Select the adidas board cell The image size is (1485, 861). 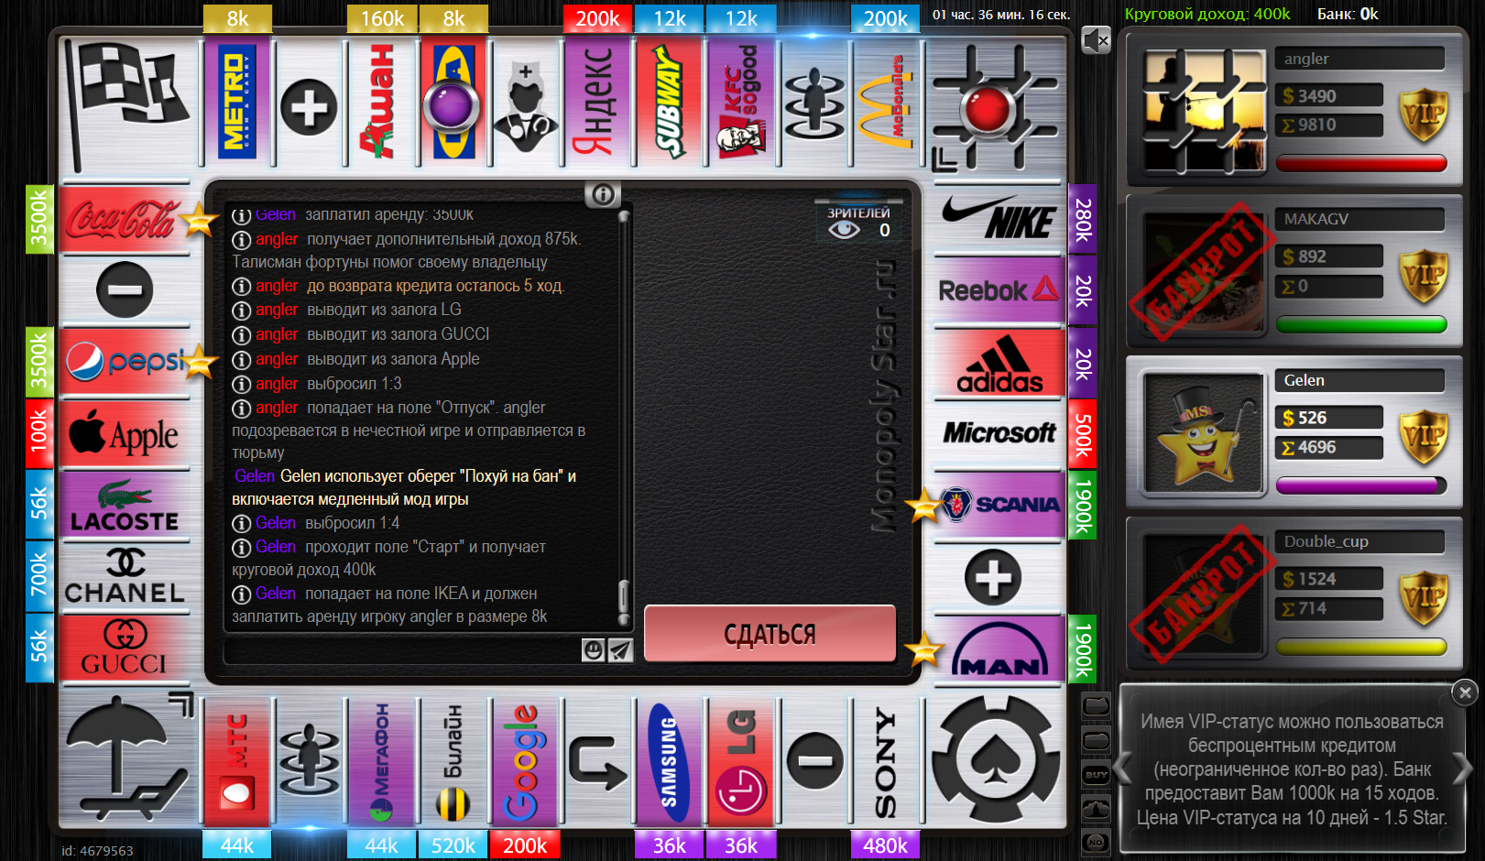(x=999, y=362)
